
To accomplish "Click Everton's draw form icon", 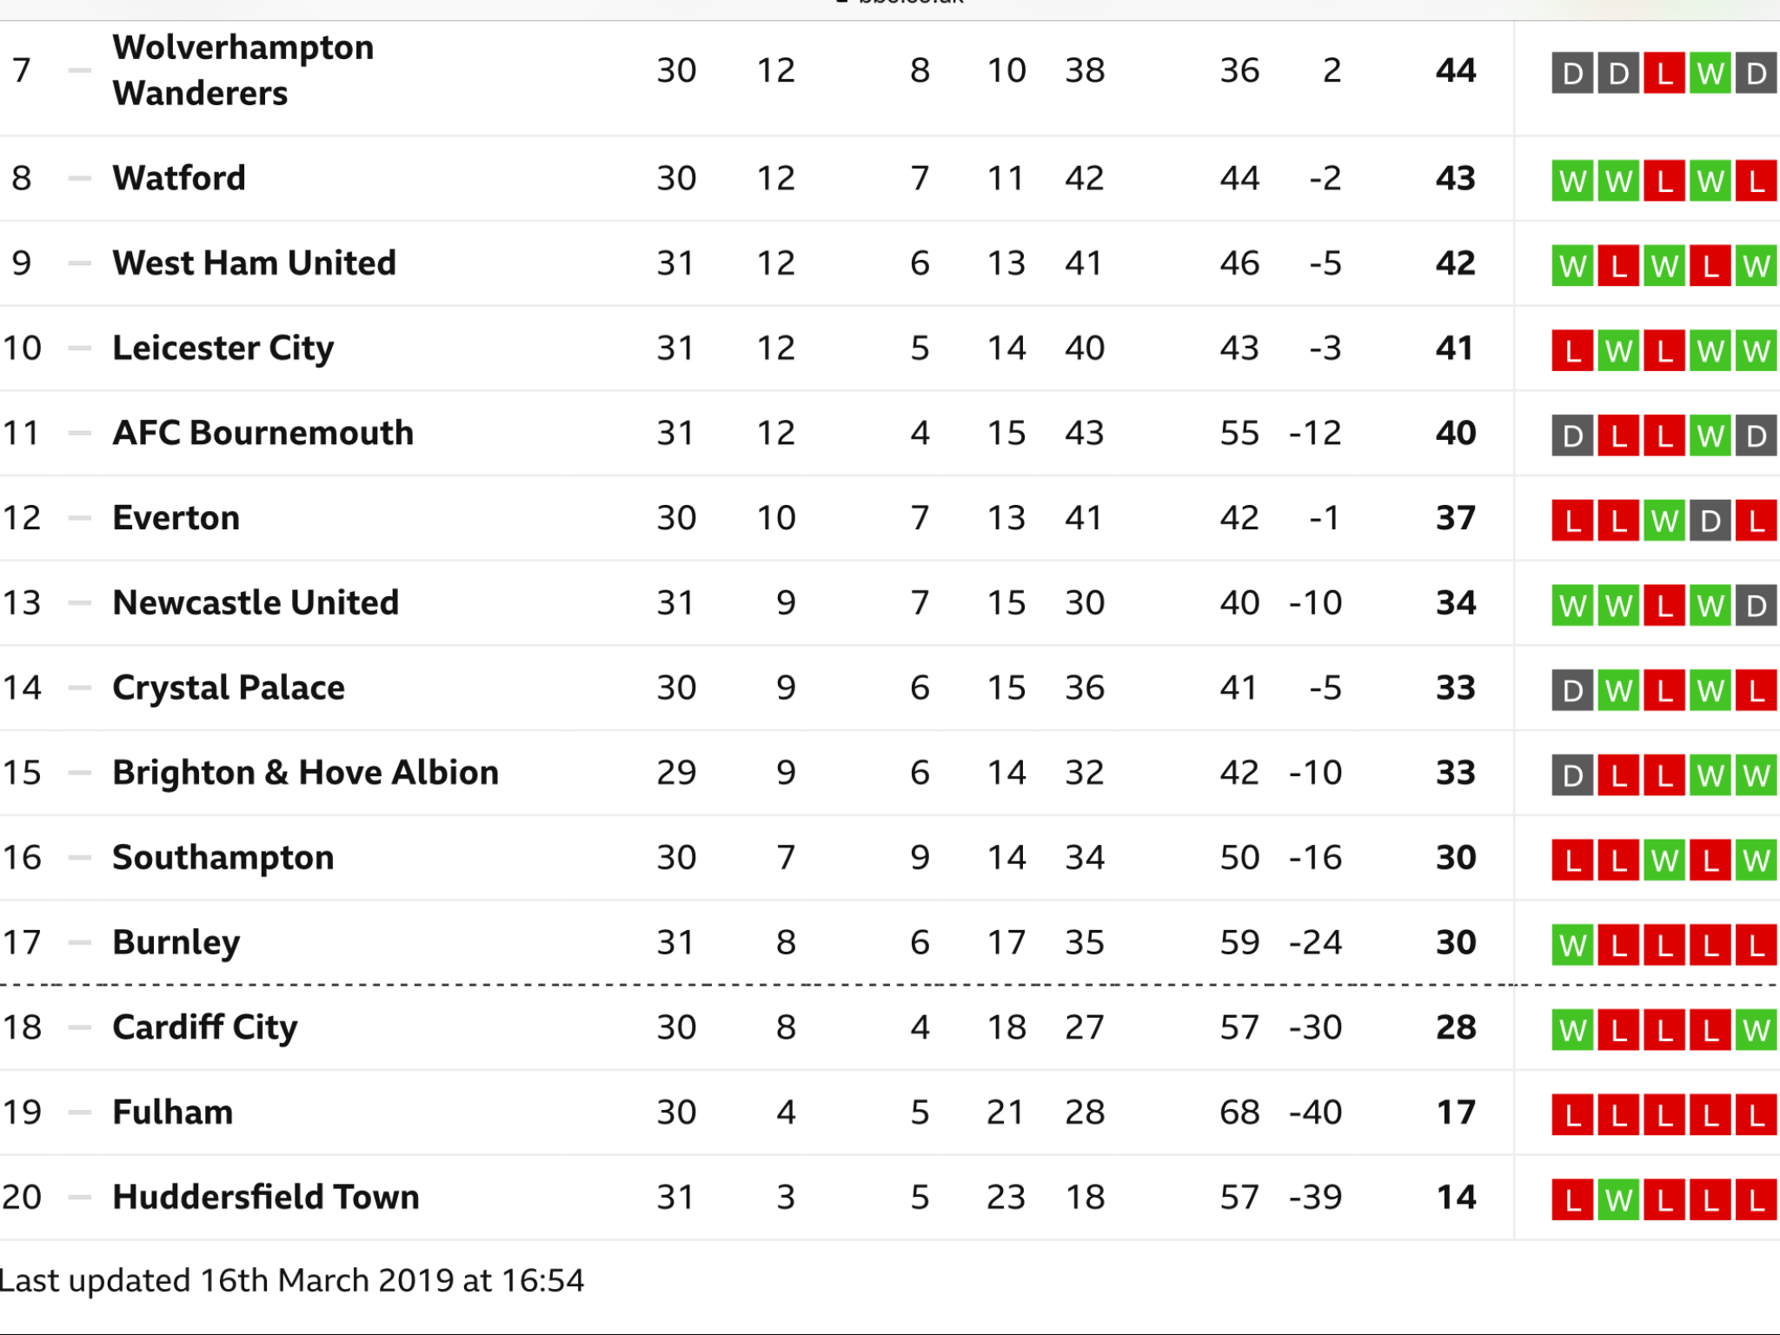I will pos(1710,520).
